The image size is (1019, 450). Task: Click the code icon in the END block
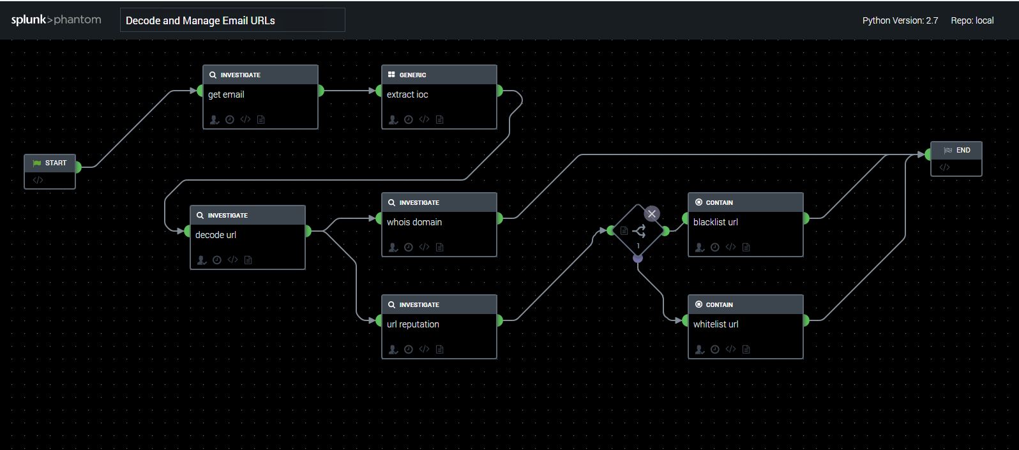coord(944,167)
